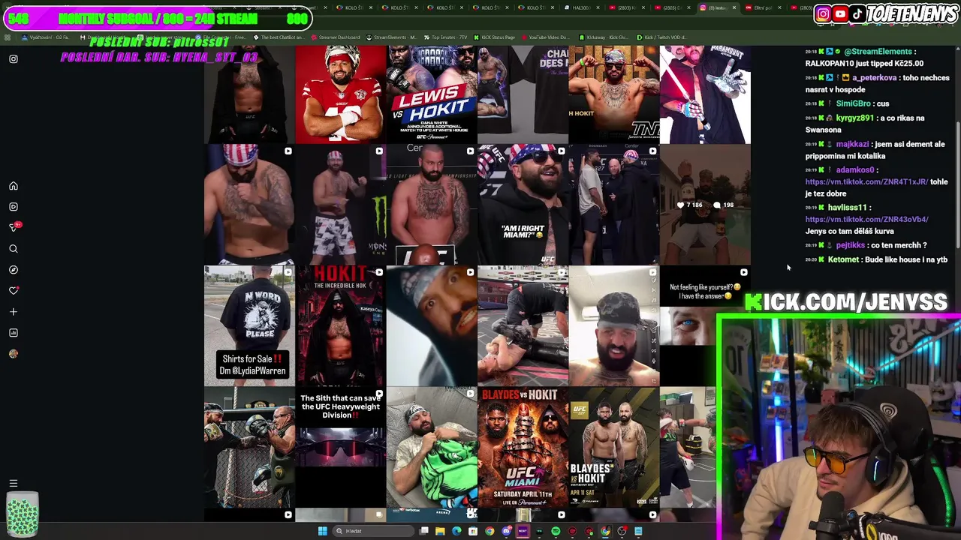Open post showing 7 186 likes overlay
Viewport: 961px width, 540px height.
click(705, 205)
